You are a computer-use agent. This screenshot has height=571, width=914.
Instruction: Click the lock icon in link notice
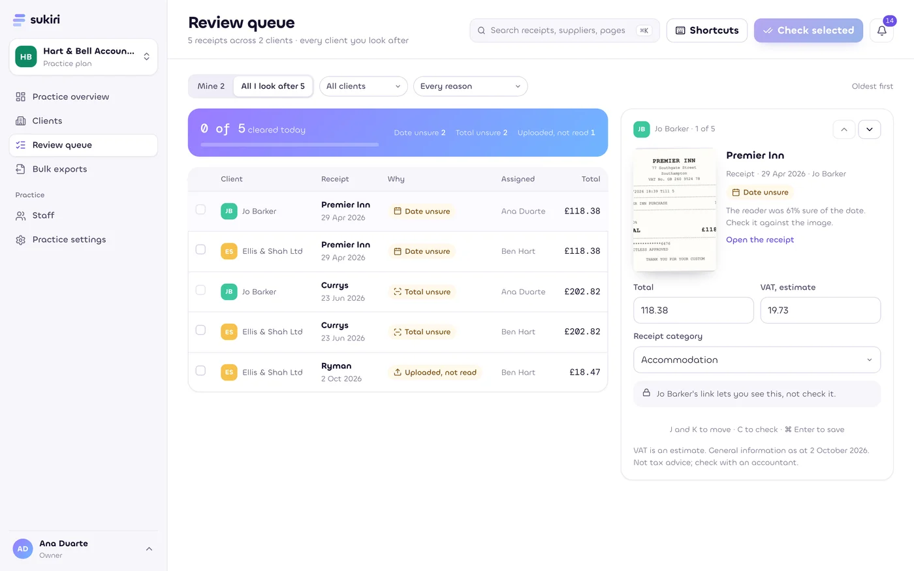point(646,393)
